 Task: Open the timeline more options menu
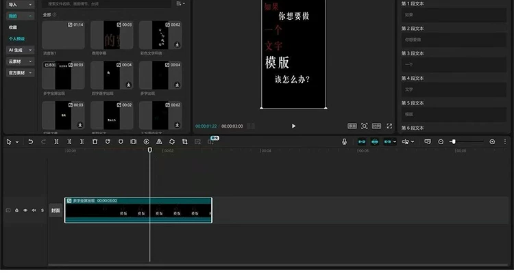[505, 141]
